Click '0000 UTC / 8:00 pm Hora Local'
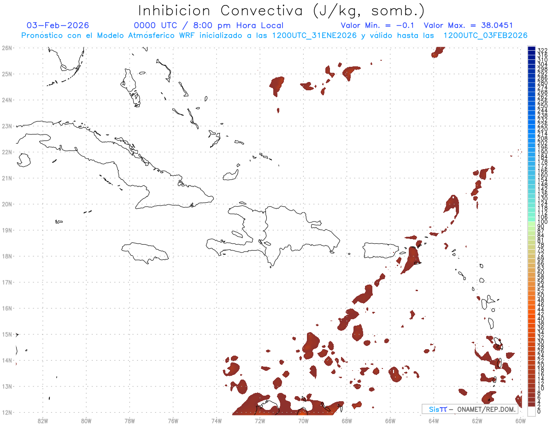This screenshot has width=553, height=427. click(209, 25)
